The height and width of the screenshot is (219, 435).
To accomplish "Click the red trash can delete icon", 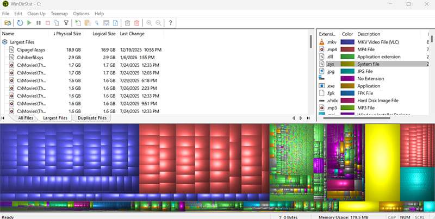I will pyautogui.click(x=137, y=23).
